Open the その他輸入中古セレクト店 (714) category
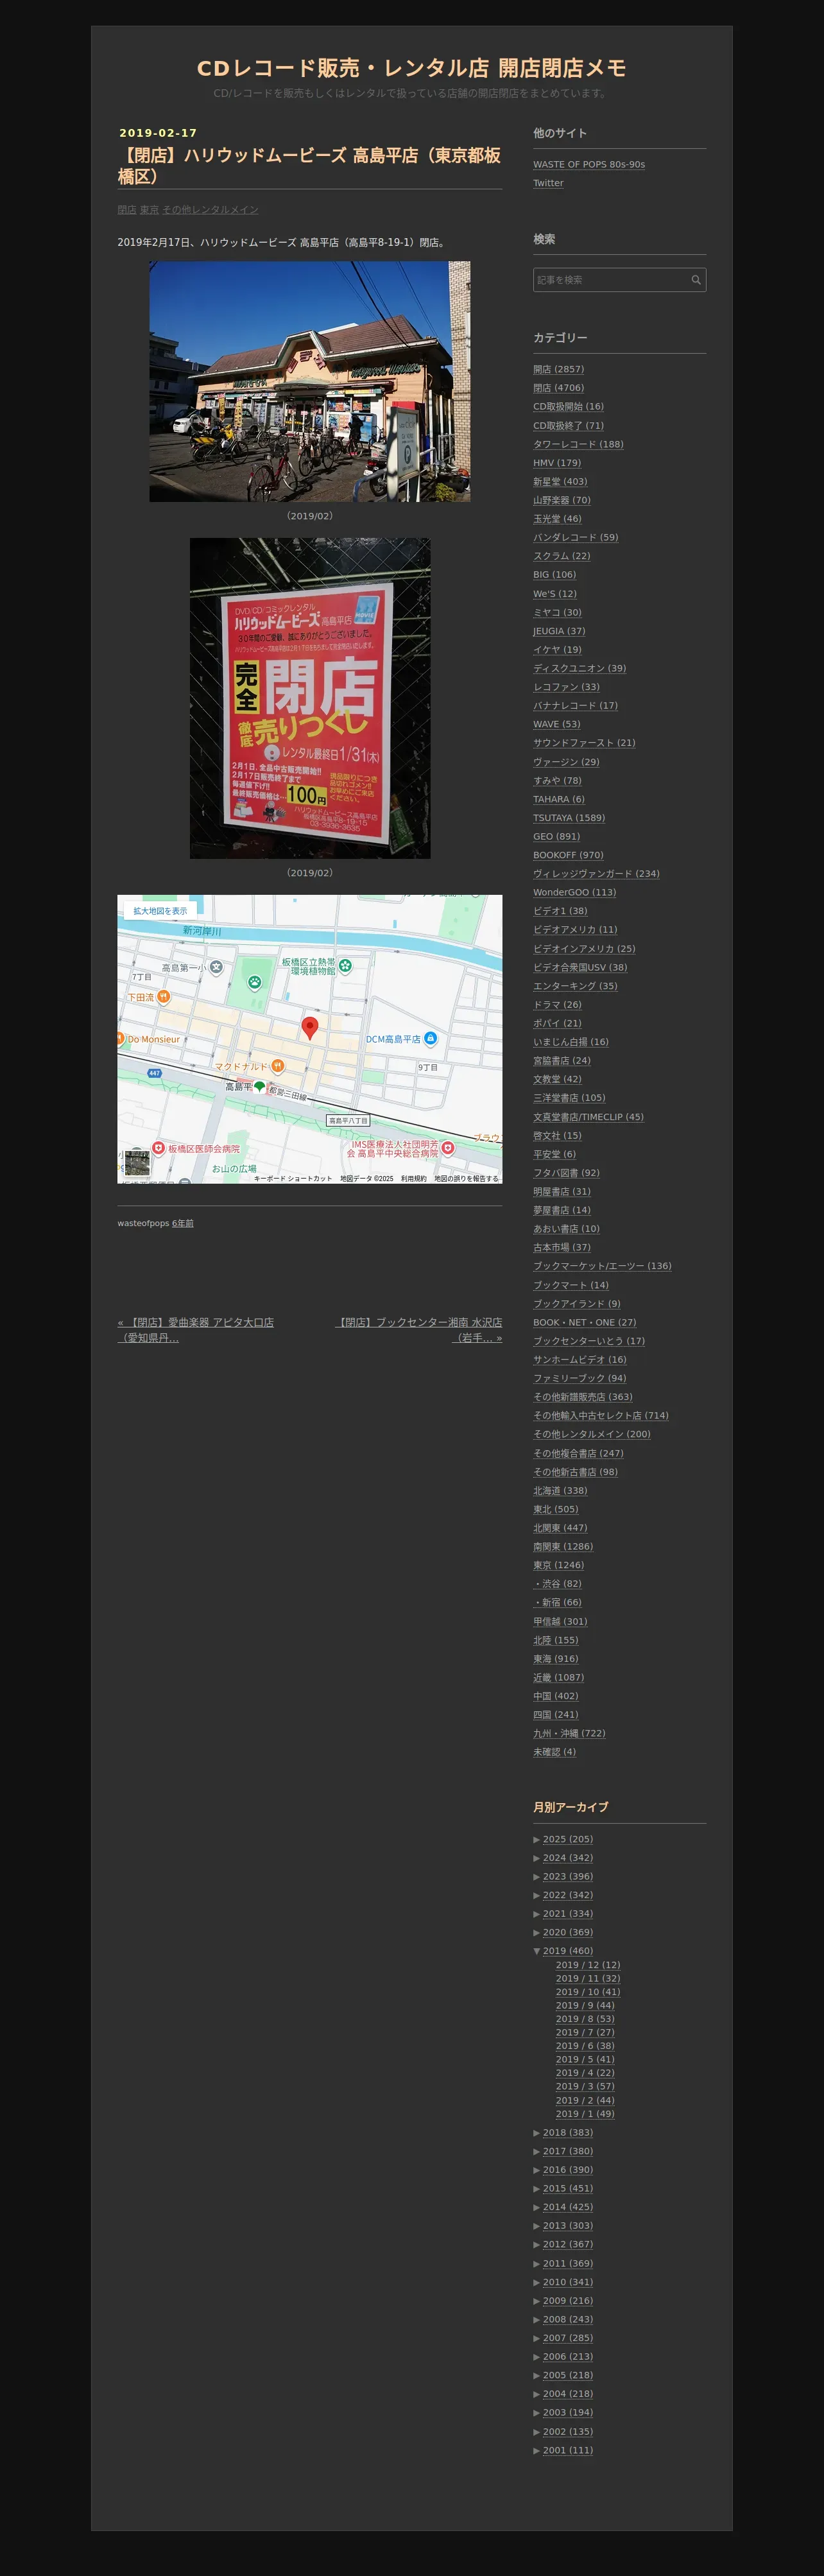824x2576 pixels. click(x=601, y=1415)
